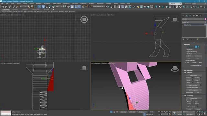
Task: Click the object name input field
Action: click(193, 19)
